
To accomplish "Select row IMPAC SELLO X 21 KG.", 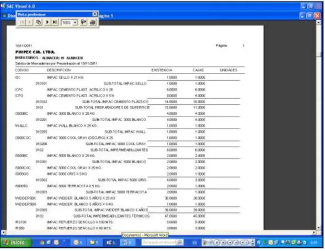I will [110, 77].
